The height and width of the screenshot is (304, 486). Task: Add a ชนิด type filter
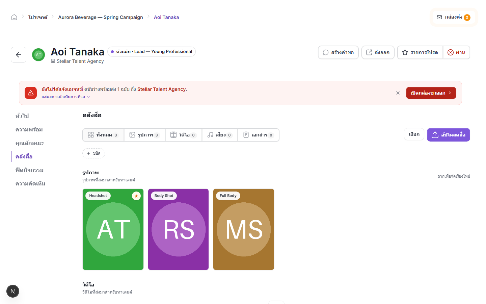click(93, 153)
